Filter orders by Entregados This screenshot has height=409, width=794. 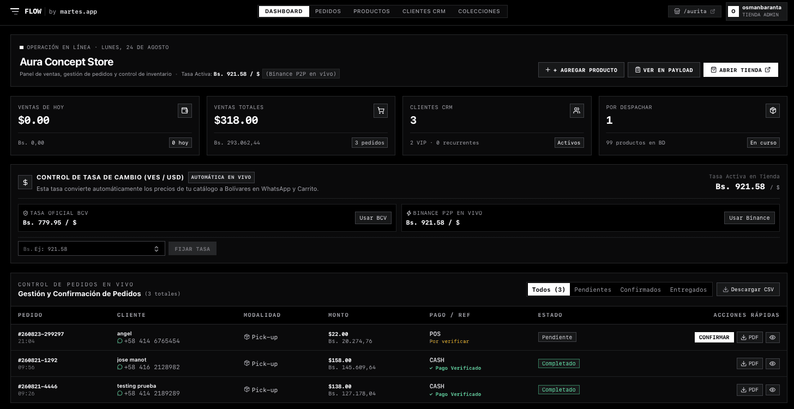(x=688, y=290)
